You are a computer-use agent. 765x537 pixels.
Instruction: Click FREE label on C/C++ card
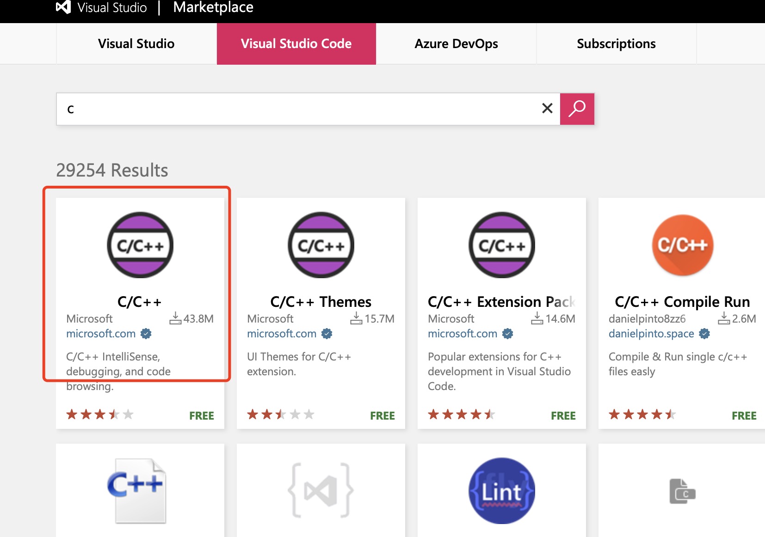(202, 416)
